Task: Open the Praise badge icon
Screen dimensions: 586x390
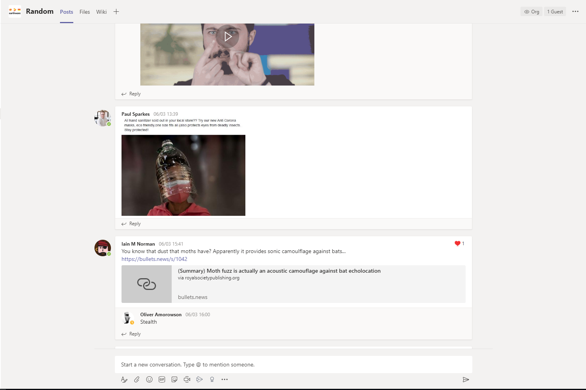Action: (x=212, y=379)
